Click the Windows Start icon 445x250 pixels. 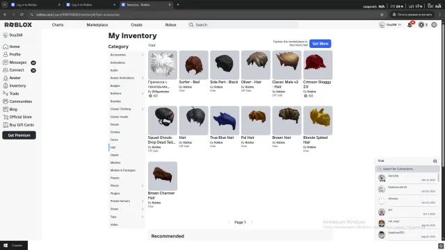(6, 245)
